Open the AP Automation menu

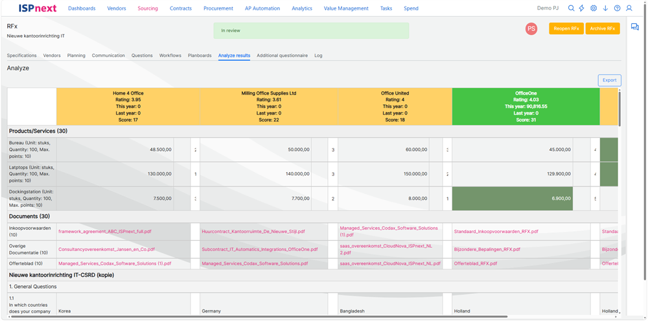262,8
